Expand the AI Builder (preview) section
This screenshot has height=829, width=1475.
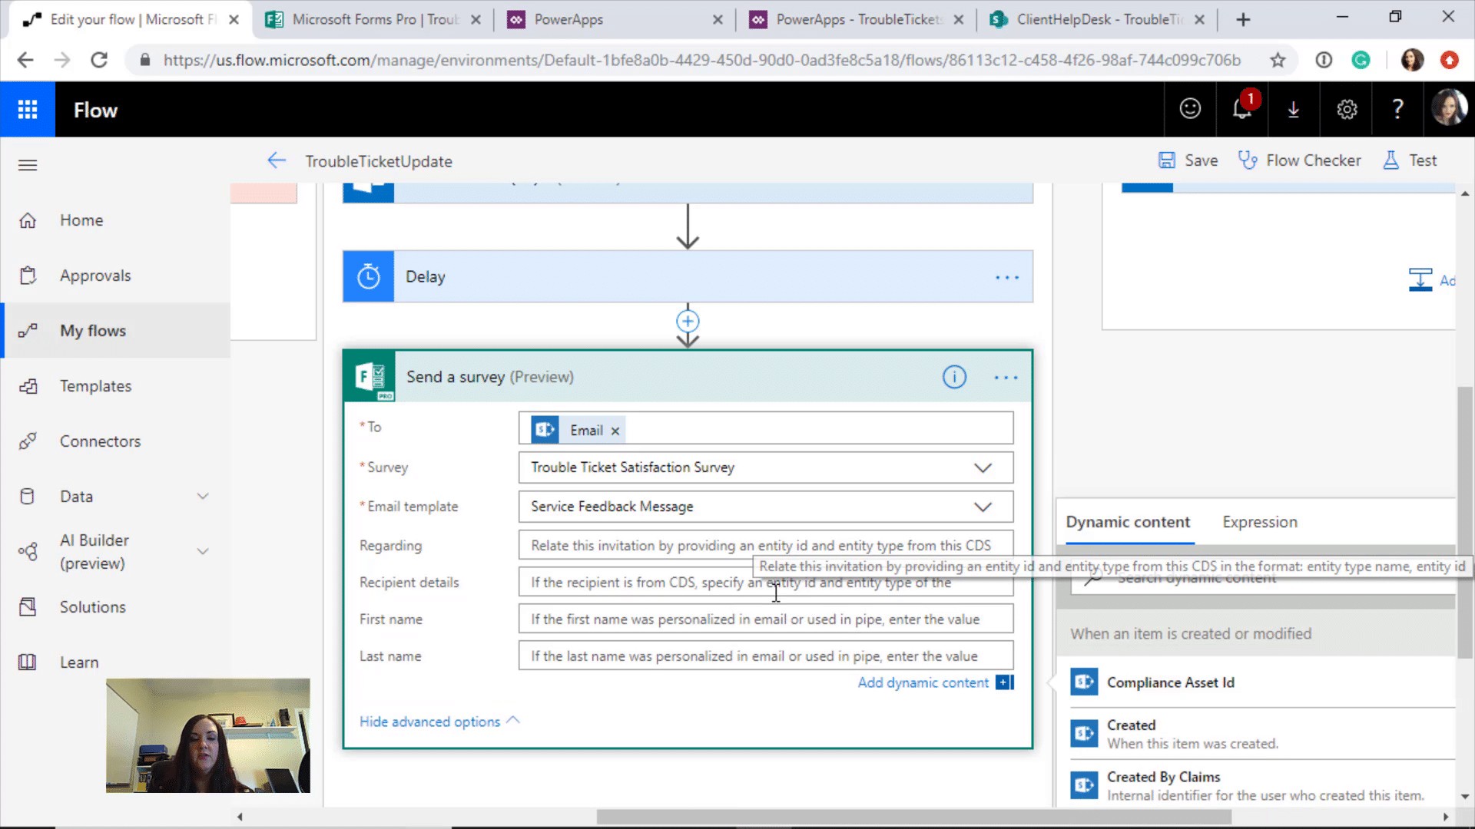(203, 551)
